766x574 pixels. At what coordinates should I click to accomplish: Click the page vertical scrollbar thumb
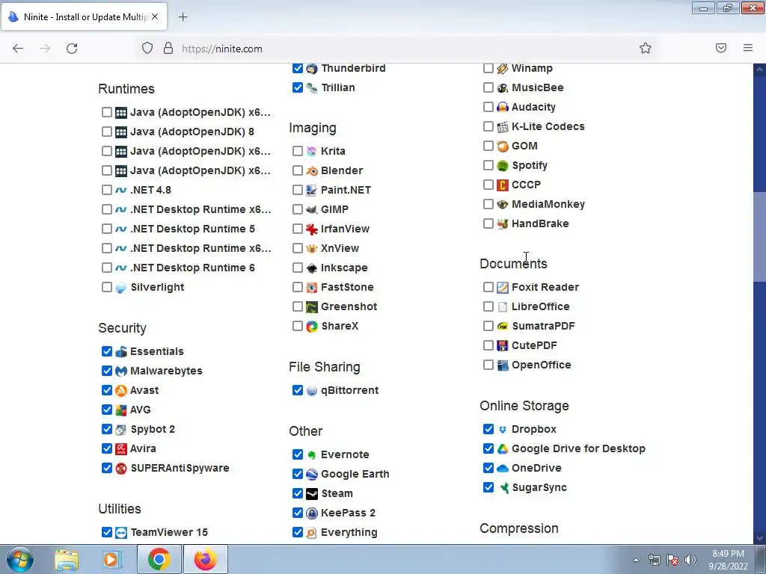point(759,237)
